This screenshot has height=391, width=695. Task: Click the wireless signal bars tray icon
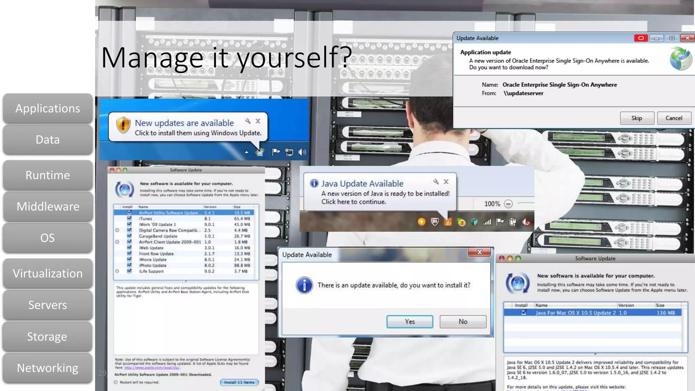pyautogui.click(x=487, y=222)
